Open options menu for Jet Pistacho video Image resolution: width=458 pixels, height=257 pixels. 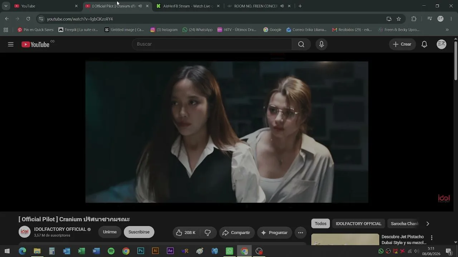coord(432,238)
